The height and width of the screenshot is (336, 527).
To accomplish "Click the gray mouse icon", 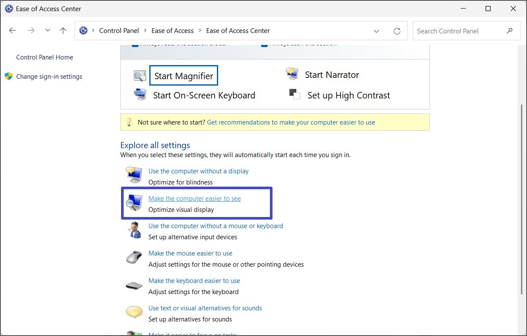I will tap(134, 258).
